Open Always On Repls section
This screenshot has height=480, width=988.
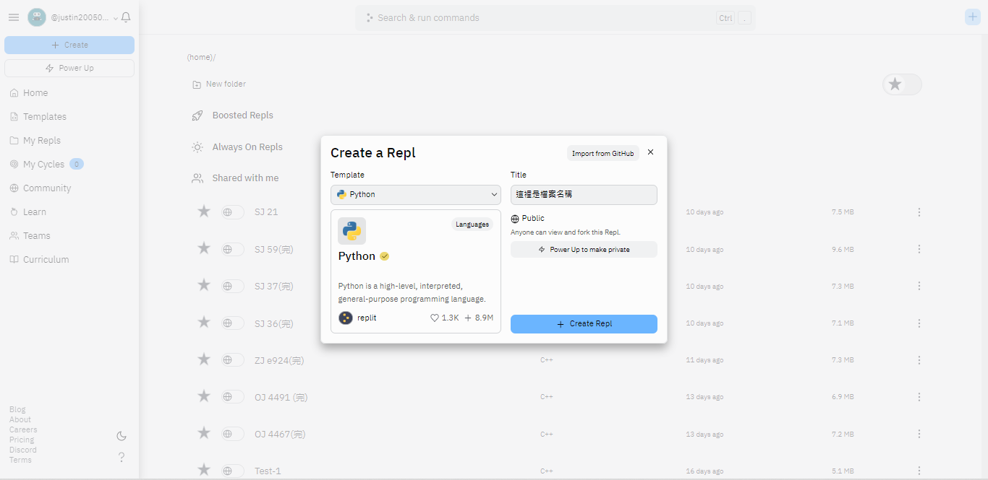click(x=237, y=147)
